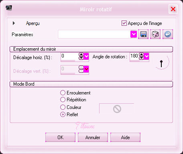Choose the Couleur edge mode option
Viewport: 183px width, 154px height.
63,107
